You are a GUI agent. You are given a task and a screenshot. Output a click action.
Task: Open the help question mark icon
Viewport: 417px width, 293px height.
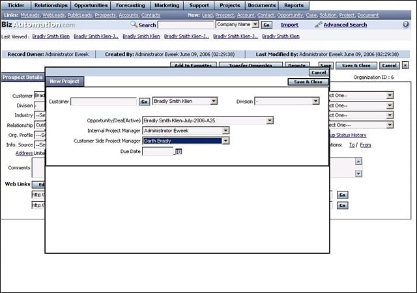405,25
